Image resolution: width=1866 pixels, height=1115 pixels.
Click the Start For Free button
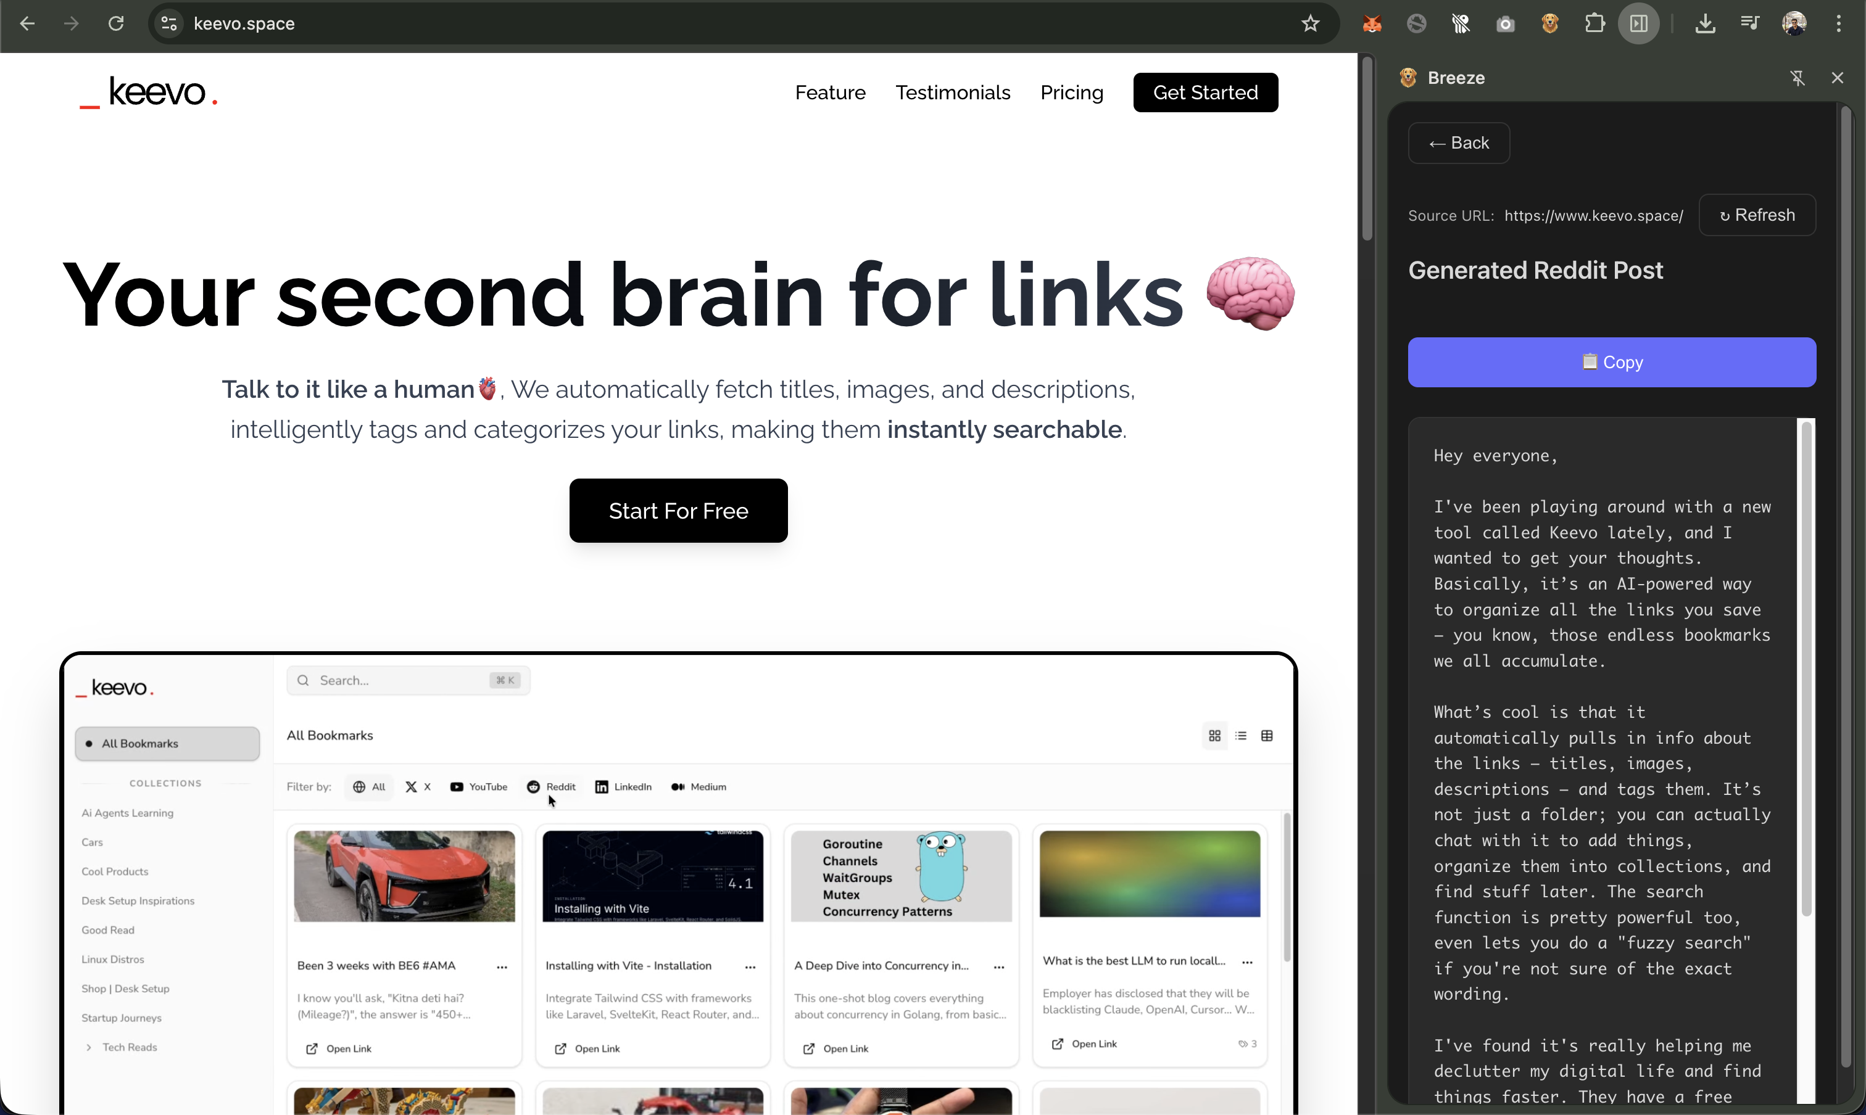(678, 511)
